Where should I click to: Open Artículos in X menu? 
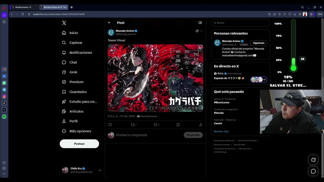click(x=73, y=111)
